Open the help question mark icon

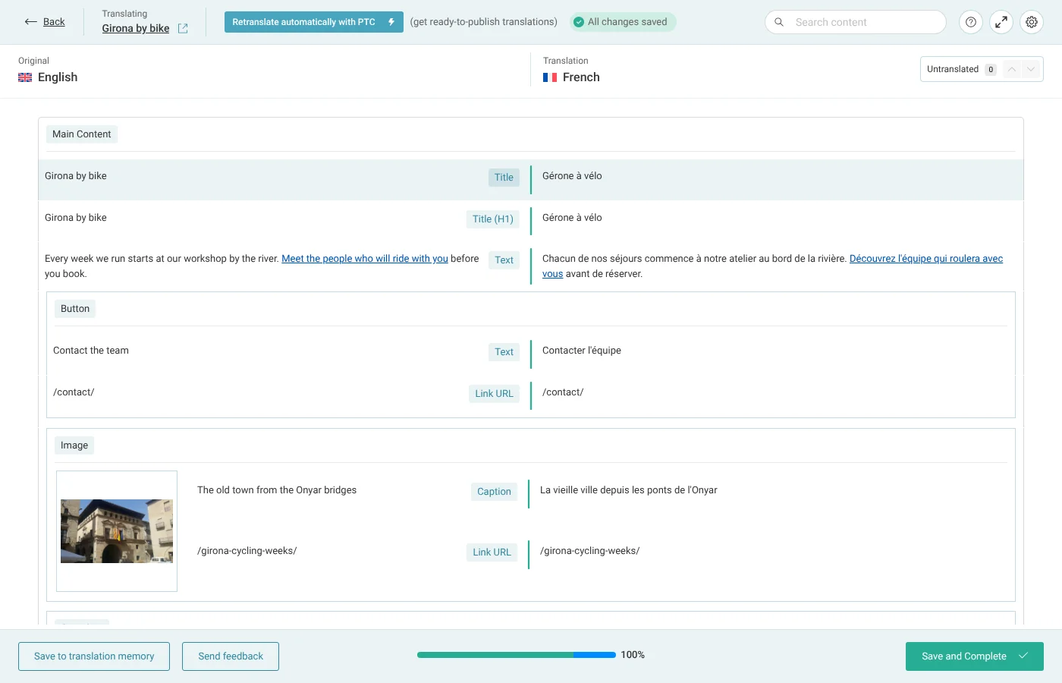click(971, 22)
